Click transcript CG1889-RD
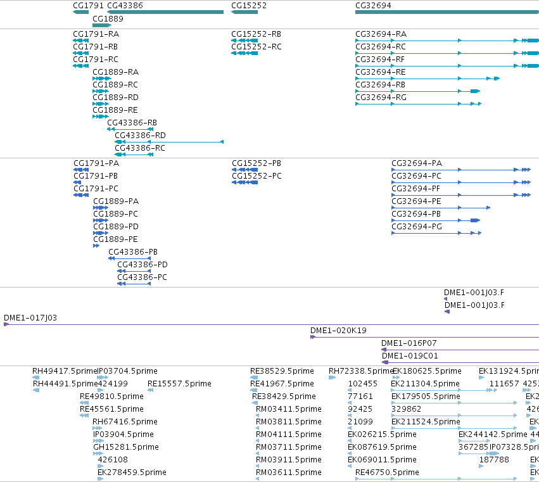Viewport: 539px width, 482px height. coord(115,98)
